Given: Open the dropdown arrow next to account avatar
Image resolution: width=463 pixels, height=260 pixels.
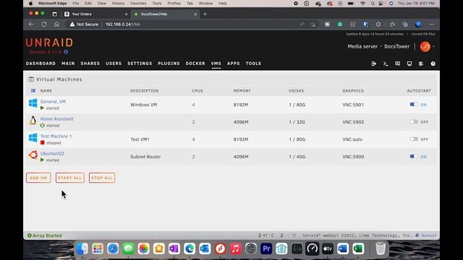Looking at the screenshot, I should click(433, 46).
